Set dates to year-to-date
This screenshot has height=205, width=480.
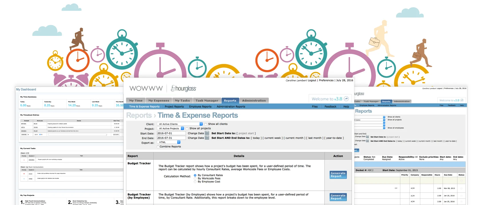334,138
